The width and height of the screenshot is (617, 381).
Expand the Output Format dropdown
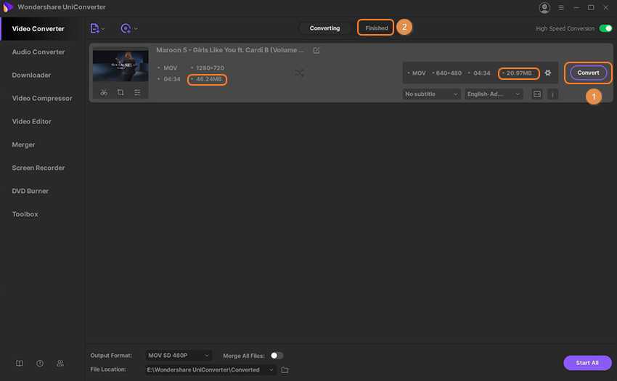click(x=179, y=356)
